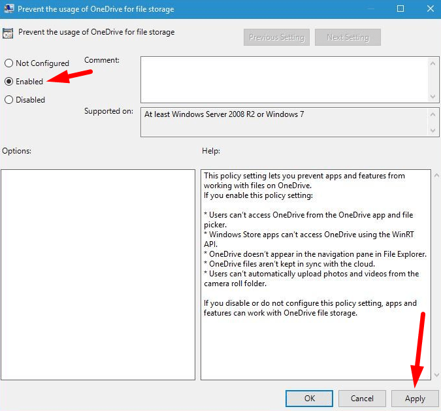Select the Disabled radio button
Screen dimensions: 441x411
pyautogui.click(x=8, y=99)
